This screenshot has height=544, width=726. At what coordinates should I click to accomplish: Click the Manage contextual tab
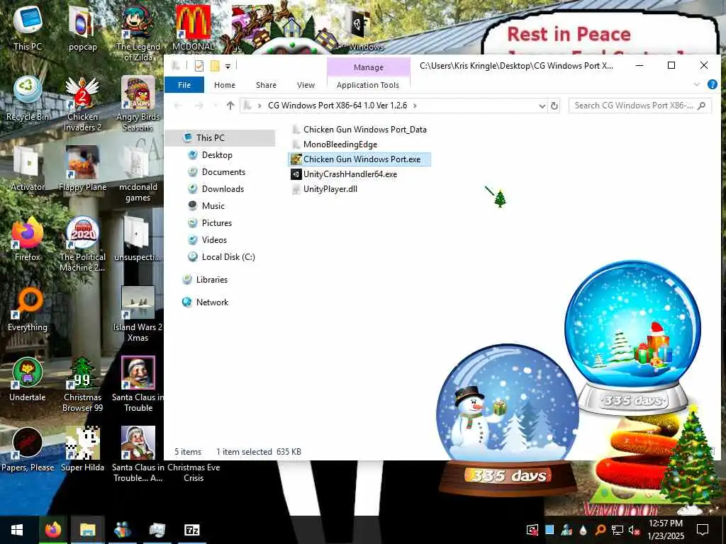[369, 67]
